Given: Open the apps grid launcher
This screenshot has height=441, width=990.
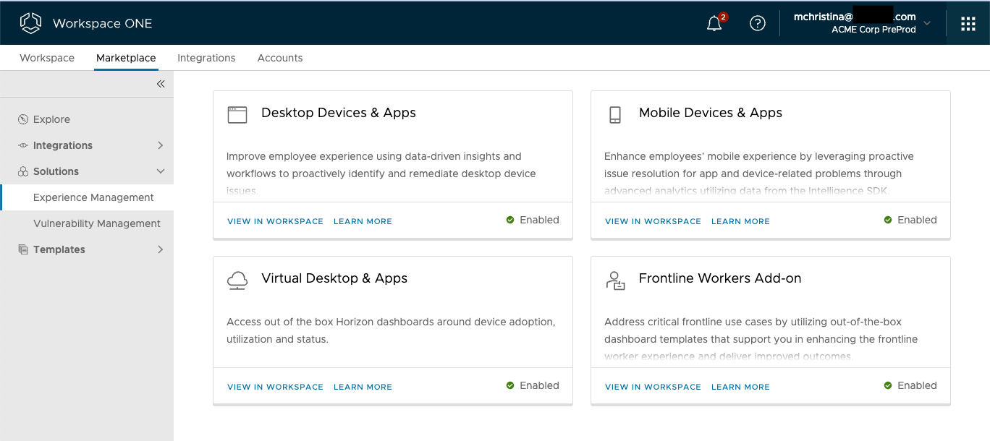Looking at the screenshot, I should point(968,24).
